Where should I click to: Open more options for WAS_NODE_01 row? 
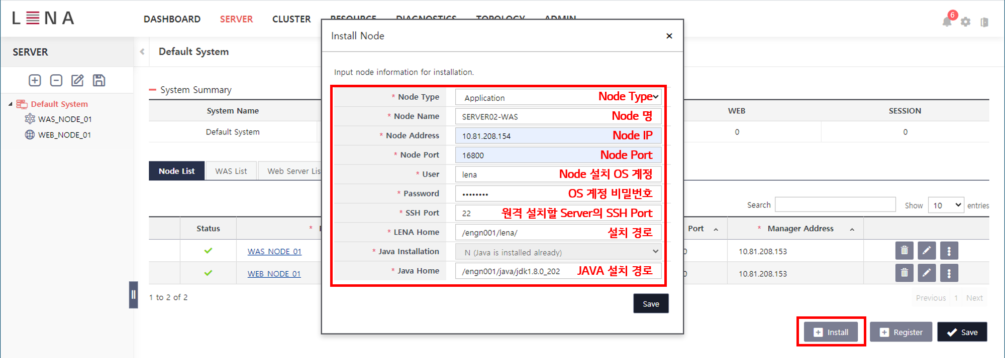tap(949, 251)
